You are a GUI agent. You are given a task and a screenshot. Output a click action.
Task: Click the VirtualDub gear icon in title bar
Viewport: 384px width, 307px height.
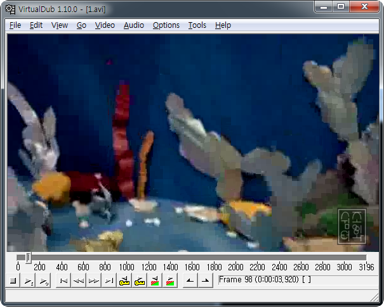pos(11,9)
